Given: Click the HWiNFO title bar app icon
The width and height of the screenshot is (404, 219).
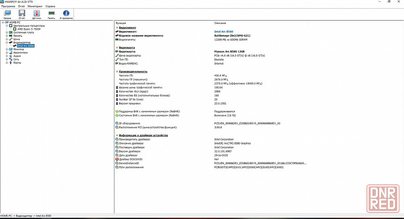Looking at the screenshot, I should point(2,2).
